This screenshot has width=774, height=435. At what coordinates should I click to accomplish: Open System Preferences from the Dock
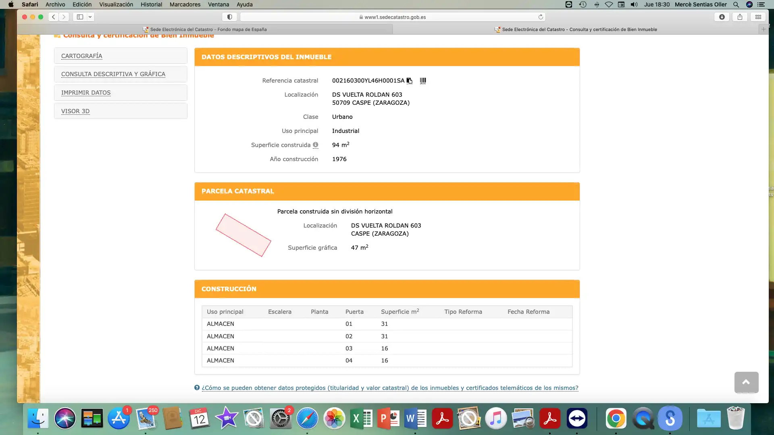(x=281, y=418)
